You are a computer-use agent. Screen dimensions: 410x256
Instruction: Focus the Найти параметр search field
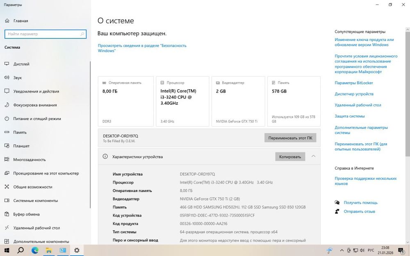[x=46, y=34]
